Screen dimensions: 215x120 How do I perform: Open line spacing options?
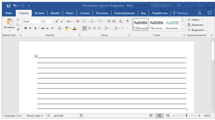click(107, 28)
